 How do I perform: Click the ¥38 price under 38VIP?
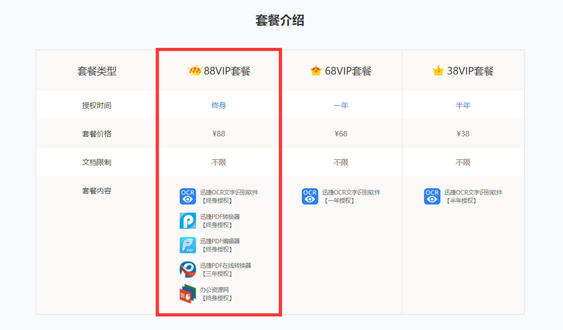[x=463, y=134]
